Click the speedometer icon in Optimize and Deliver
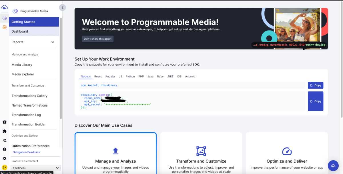The height and width of the screenshot is (174, 343). (287, 151)
